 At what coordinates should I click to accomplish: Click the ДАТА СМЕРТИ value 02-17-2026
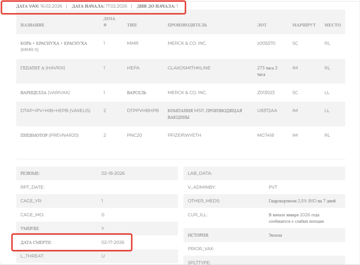coord(113,242)
